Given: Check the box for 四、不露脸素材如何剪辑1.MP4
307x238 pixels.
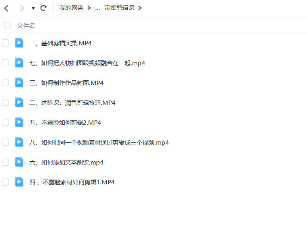Looking at the screenshot, I should coord(6,182).
